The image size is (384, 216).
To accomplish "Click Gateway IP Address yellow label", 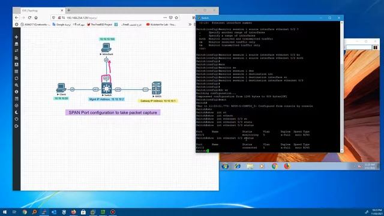I will (158, 101).
